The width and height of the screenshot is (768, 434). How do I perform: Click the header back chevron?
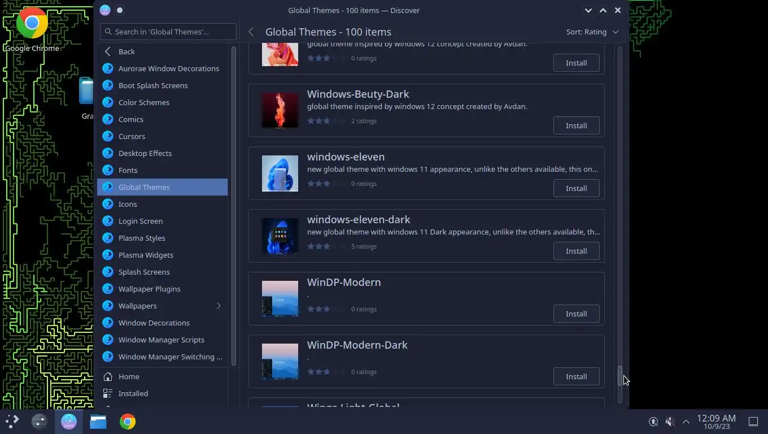pyautogui.click(x=251, y=32)
